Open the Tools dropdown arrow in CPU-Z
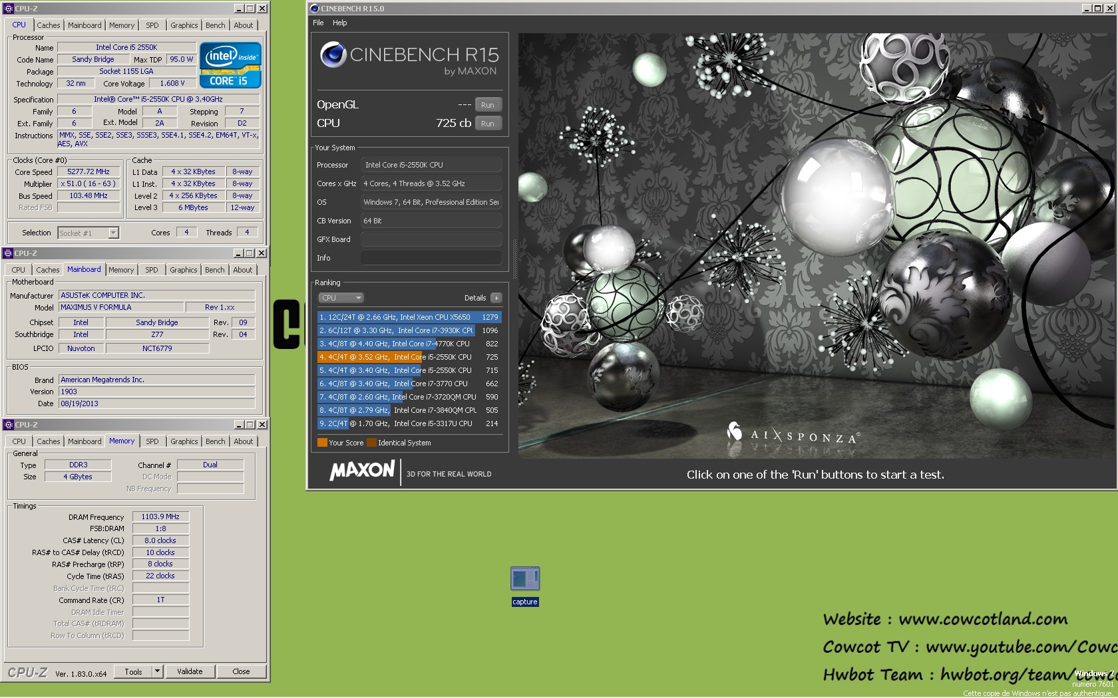The height and width of the screenshot is (698, 1118). (x=158, y=671)
